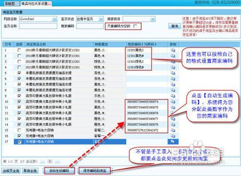Image resolution: width=241 pixels, height=176 pixels.
Task: Uncheck the select box for row 16
Action: tap(19, 136)
